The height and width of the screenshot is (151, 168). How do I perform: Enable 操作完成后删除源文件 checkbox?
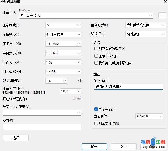coord(96,63)
